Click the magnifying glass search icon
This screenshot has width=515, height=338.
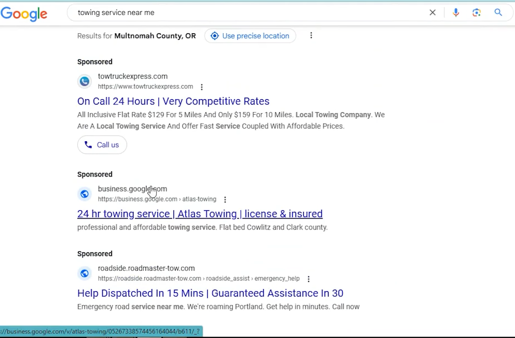(498, 12)
